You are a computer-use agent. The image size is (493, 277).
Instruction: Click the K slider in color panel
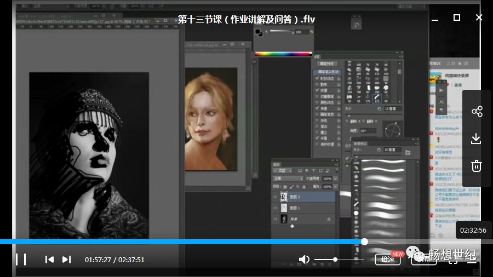coord(282,31)
